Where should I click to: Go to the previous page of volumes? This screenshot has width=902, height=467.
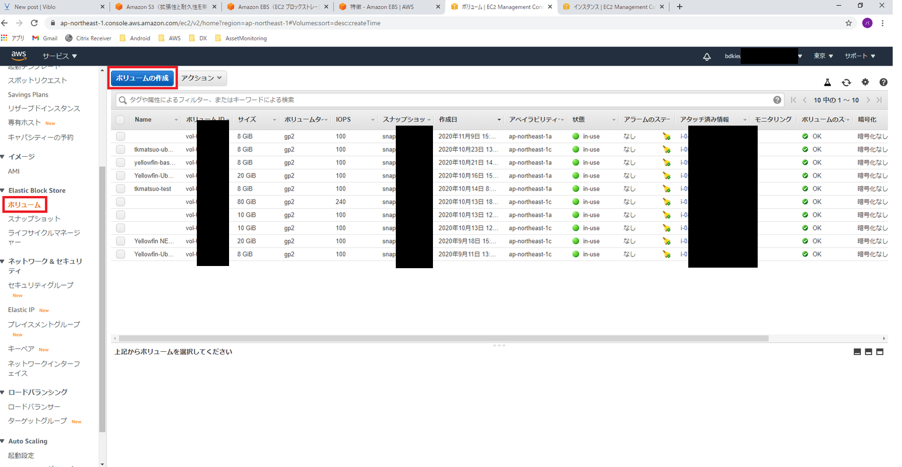tap(805, 100)
